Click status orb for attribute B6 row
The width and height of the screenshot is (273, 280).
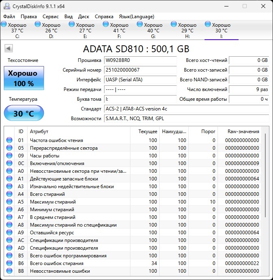[9, 263]
